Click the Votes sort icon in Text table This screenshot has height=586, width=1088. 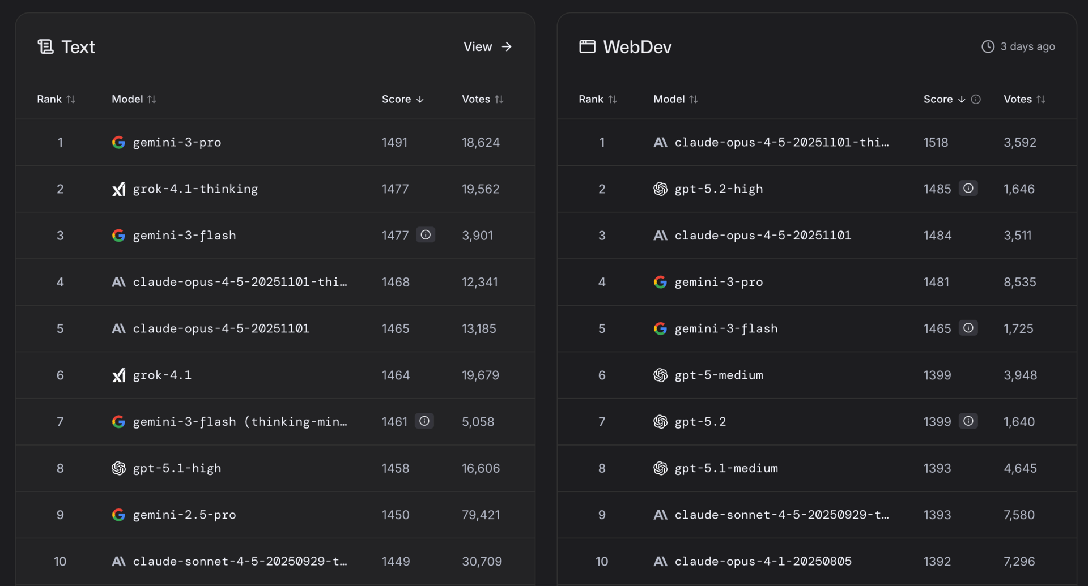[x=499, y=100]
